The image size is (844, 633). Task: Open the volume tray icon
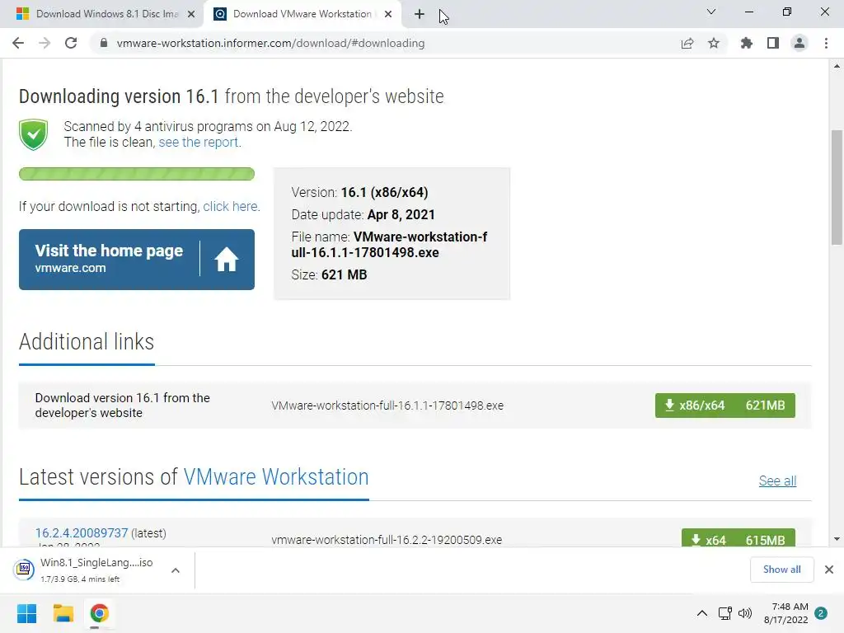click(x=745, y=613)
